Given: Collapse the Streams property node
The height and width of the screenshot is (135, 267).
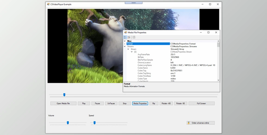Looking at the screenshot, I should coord(125,47).
